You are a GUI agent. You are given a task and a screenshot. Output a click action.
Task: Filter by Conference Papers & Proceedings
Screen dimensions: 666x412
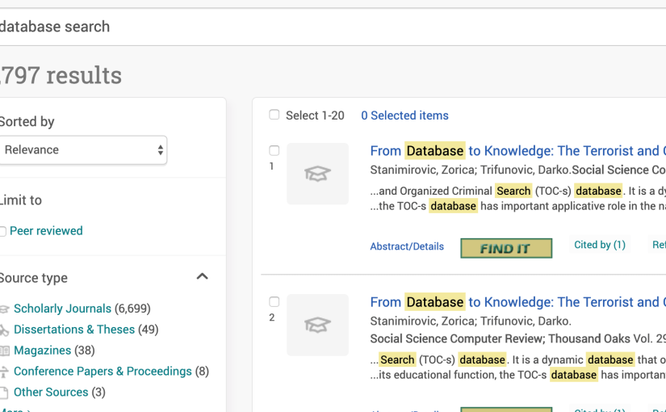click(103, 371)
